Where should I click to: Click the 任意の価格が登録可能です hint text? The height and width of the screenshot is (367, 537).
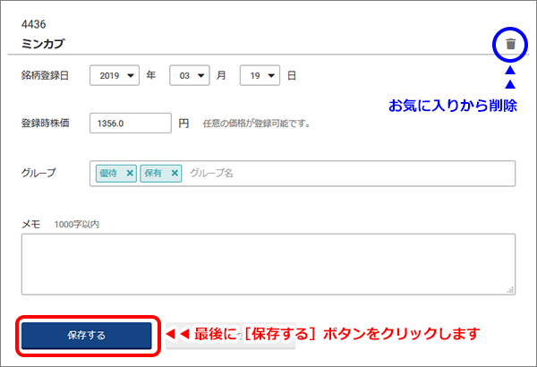point(257,124)
